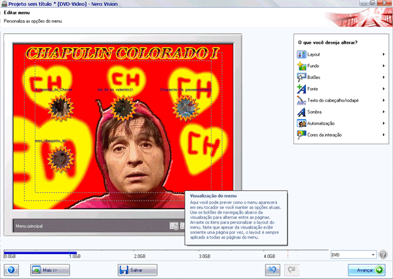This screenshot has width=393, height=279.
Task: Select the dia_de_so_valentim thumbnail button
Action: click(x=121, y=106)
